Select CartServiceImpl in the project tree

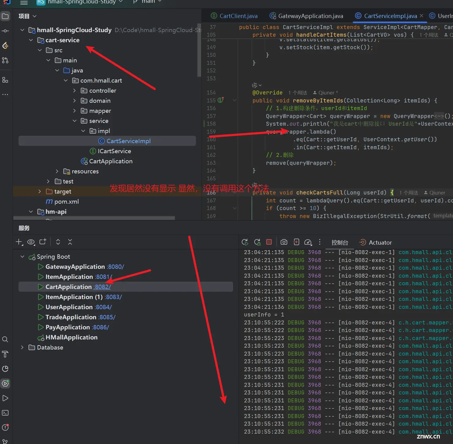pyautogui.click(x=107, y=141)
